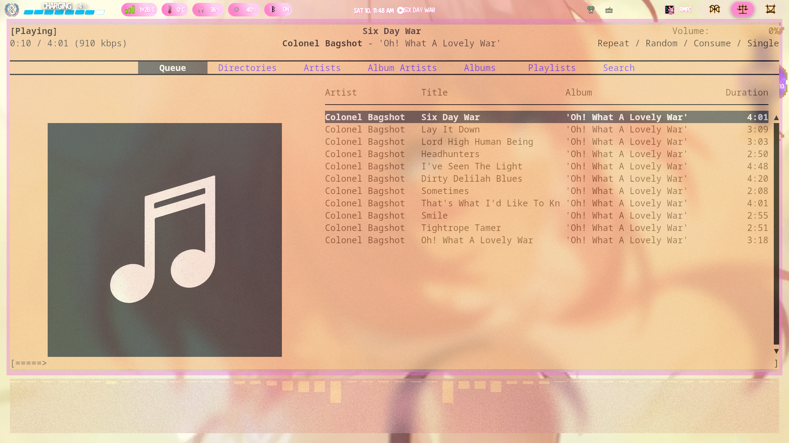The height and width of the screenshot is (443, 789).
Task: Click the scrollbar up arrow
Action: tap(776, 118)
